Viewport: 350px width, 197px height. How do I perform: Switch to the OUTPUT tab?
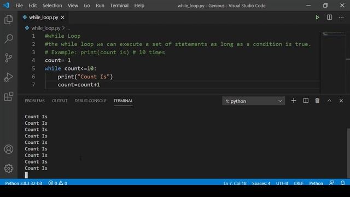pos(60,101)
